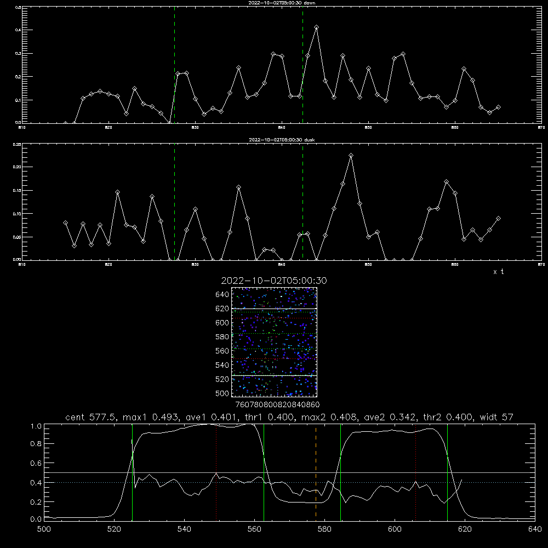
Task: Click left red dotted line in bottom plot
Action: pyautogui.click(x=216, y=472)
